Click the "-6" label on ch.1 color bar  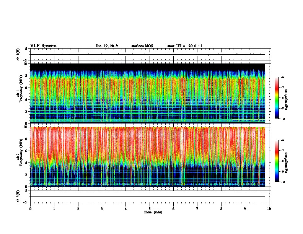coord(282,77)
